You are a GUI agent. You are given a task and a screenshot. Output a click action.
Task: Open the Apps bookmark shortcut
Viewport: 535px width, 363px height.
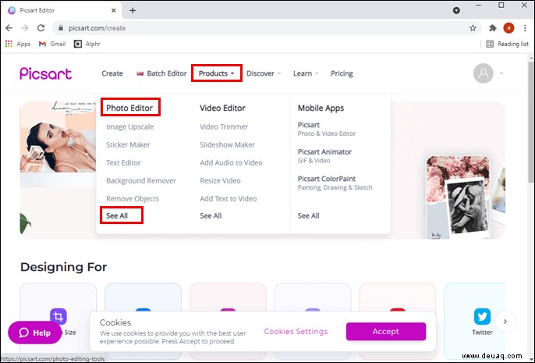tap(18, 44)
